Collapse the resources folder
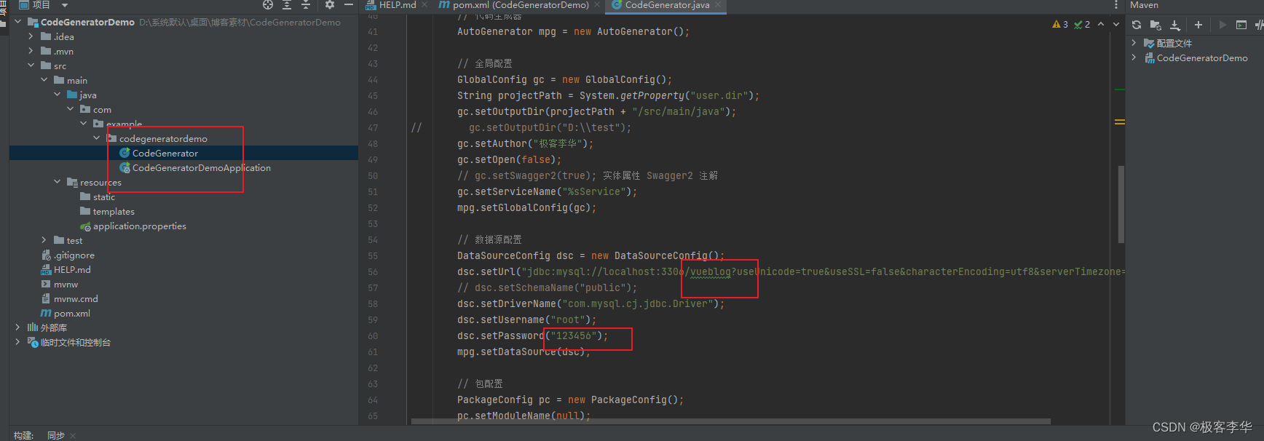Screen dimensions: 1264x441 click(57, 182)
